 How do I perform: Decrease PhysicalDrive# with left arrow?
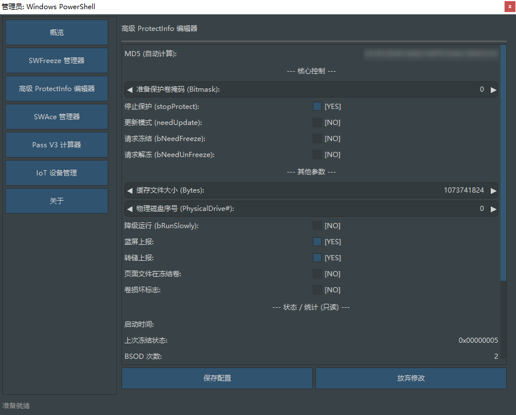pyautogui.click(x=130, y=209)
